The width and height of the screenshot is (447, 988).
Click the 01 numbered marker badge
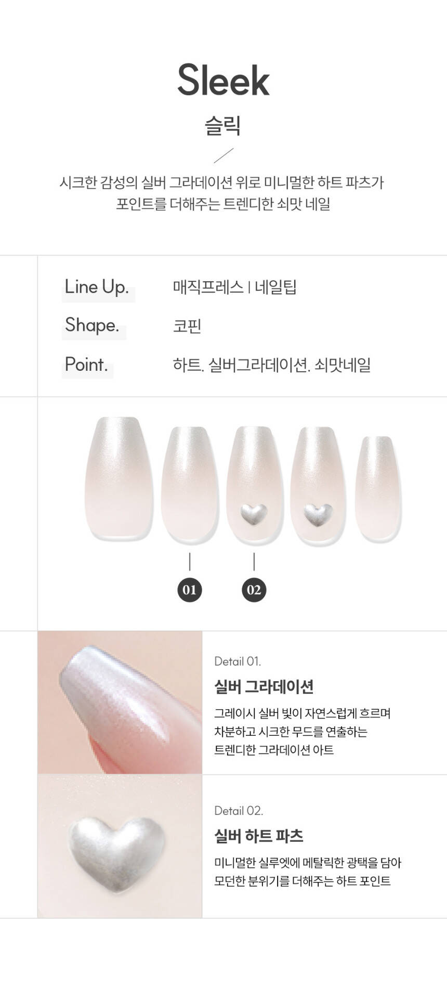(x=190, y=590)
